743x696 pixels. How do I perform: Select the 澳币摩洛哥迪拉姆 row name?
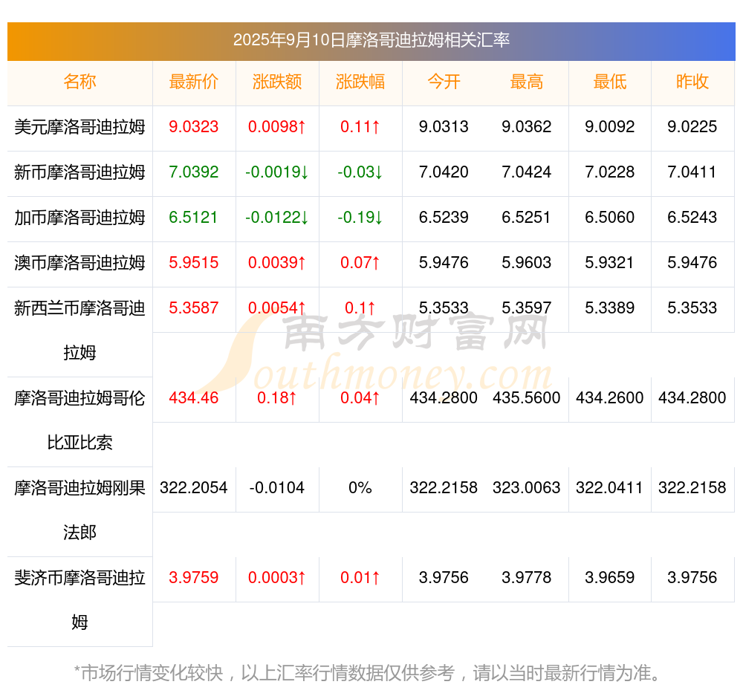(80, 262)
